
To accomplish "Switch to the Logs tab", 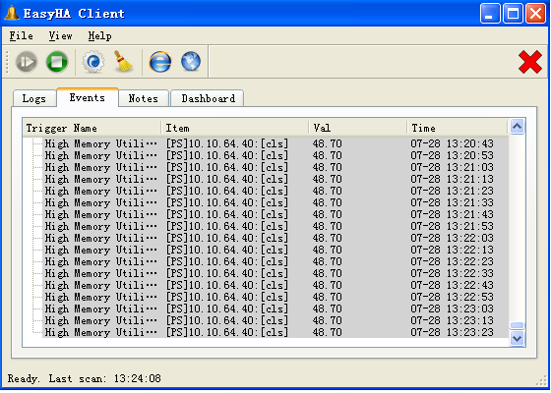I will click(x=34, y=98).
